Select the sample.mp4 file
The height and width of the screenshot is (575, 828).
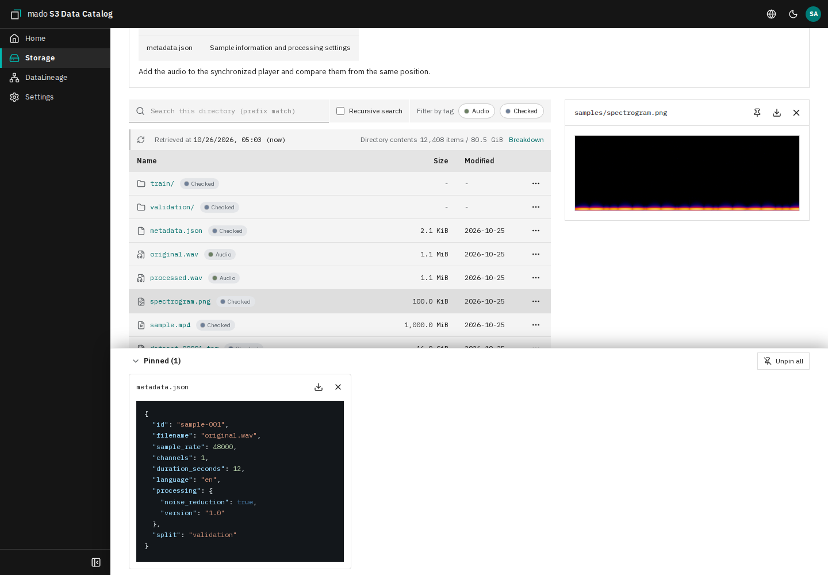pos(170,325)
